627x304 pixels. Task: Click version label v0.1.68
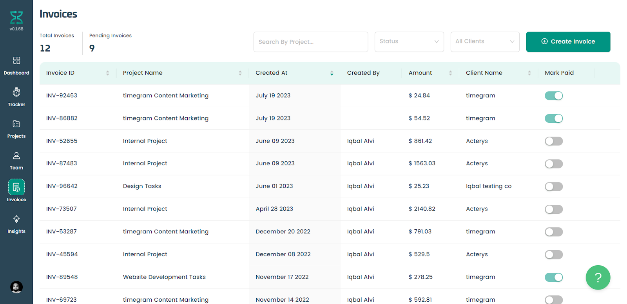16,29
